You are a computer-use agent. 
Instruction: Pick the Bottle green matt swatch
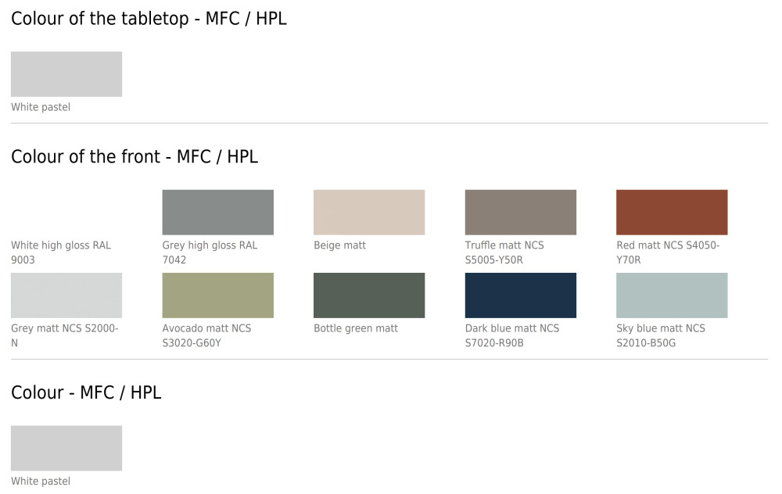point(369,295)
